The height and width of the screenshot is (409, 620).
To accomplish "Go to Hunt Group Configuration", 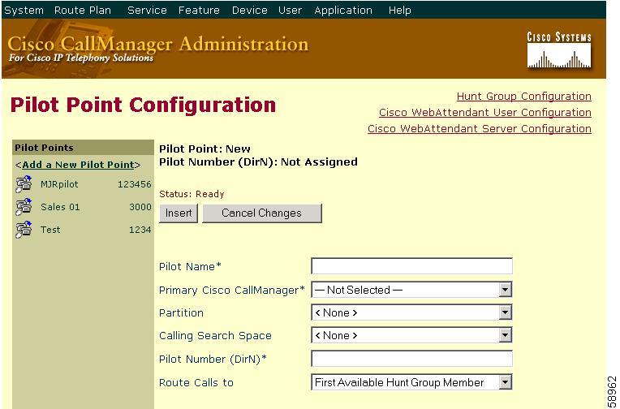I will [x=524, y=96].
